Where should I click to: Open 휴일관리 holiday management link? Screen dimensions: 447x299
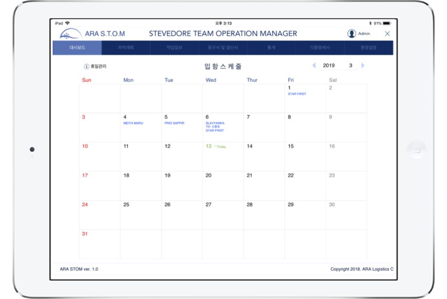click(x=98, y=67)
